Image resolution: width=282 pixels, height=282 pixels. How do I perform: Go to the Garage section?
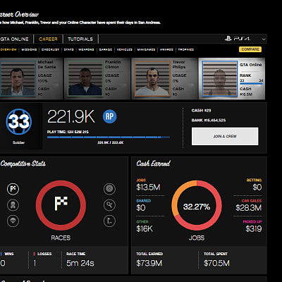pyautogui.click(x=106, y=49)
